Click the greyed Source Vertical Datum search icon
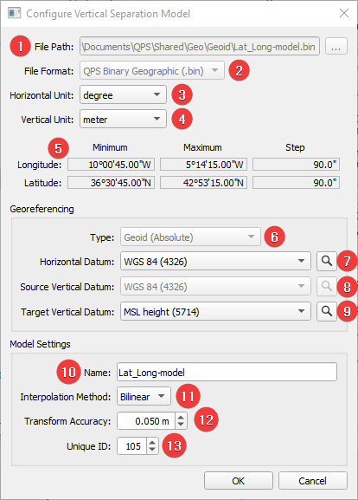Viewport: 358px width, 500px height. [327, 286]
